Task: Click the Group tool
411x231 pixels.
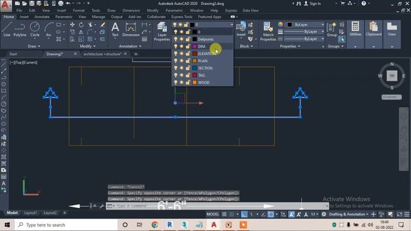Action: 332,29
